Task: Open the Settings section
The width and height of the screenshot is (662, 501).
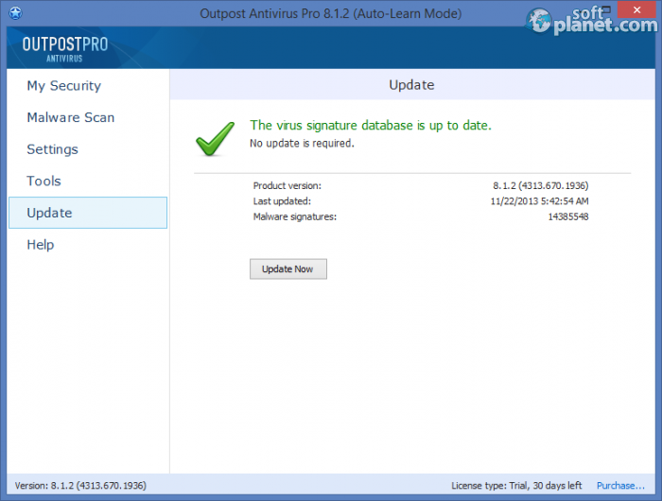Action: (x=52, y=149)
